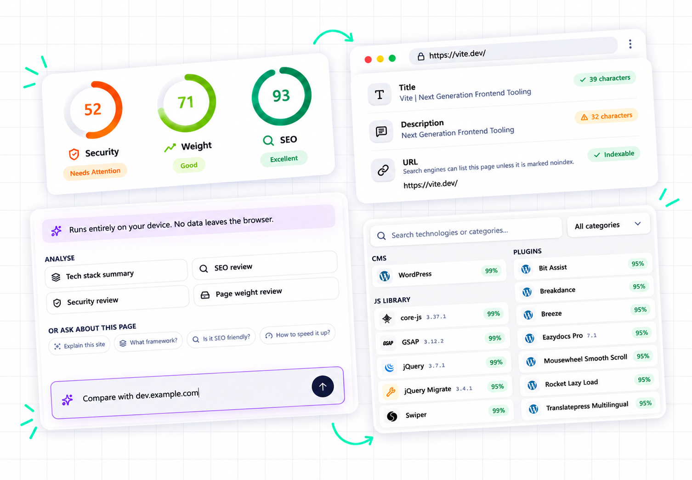The image size is (692, 480).
Task: Open the All categories dropdown
Action: pyautogui.click(x=608, y=225)
